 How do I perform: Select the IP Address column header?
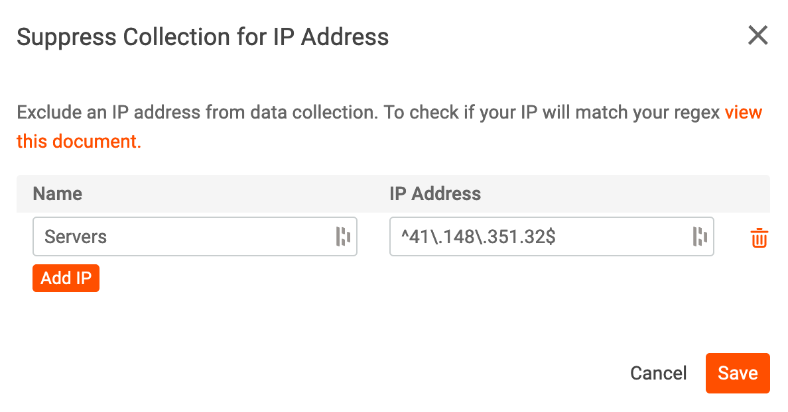tap(434, 193)
